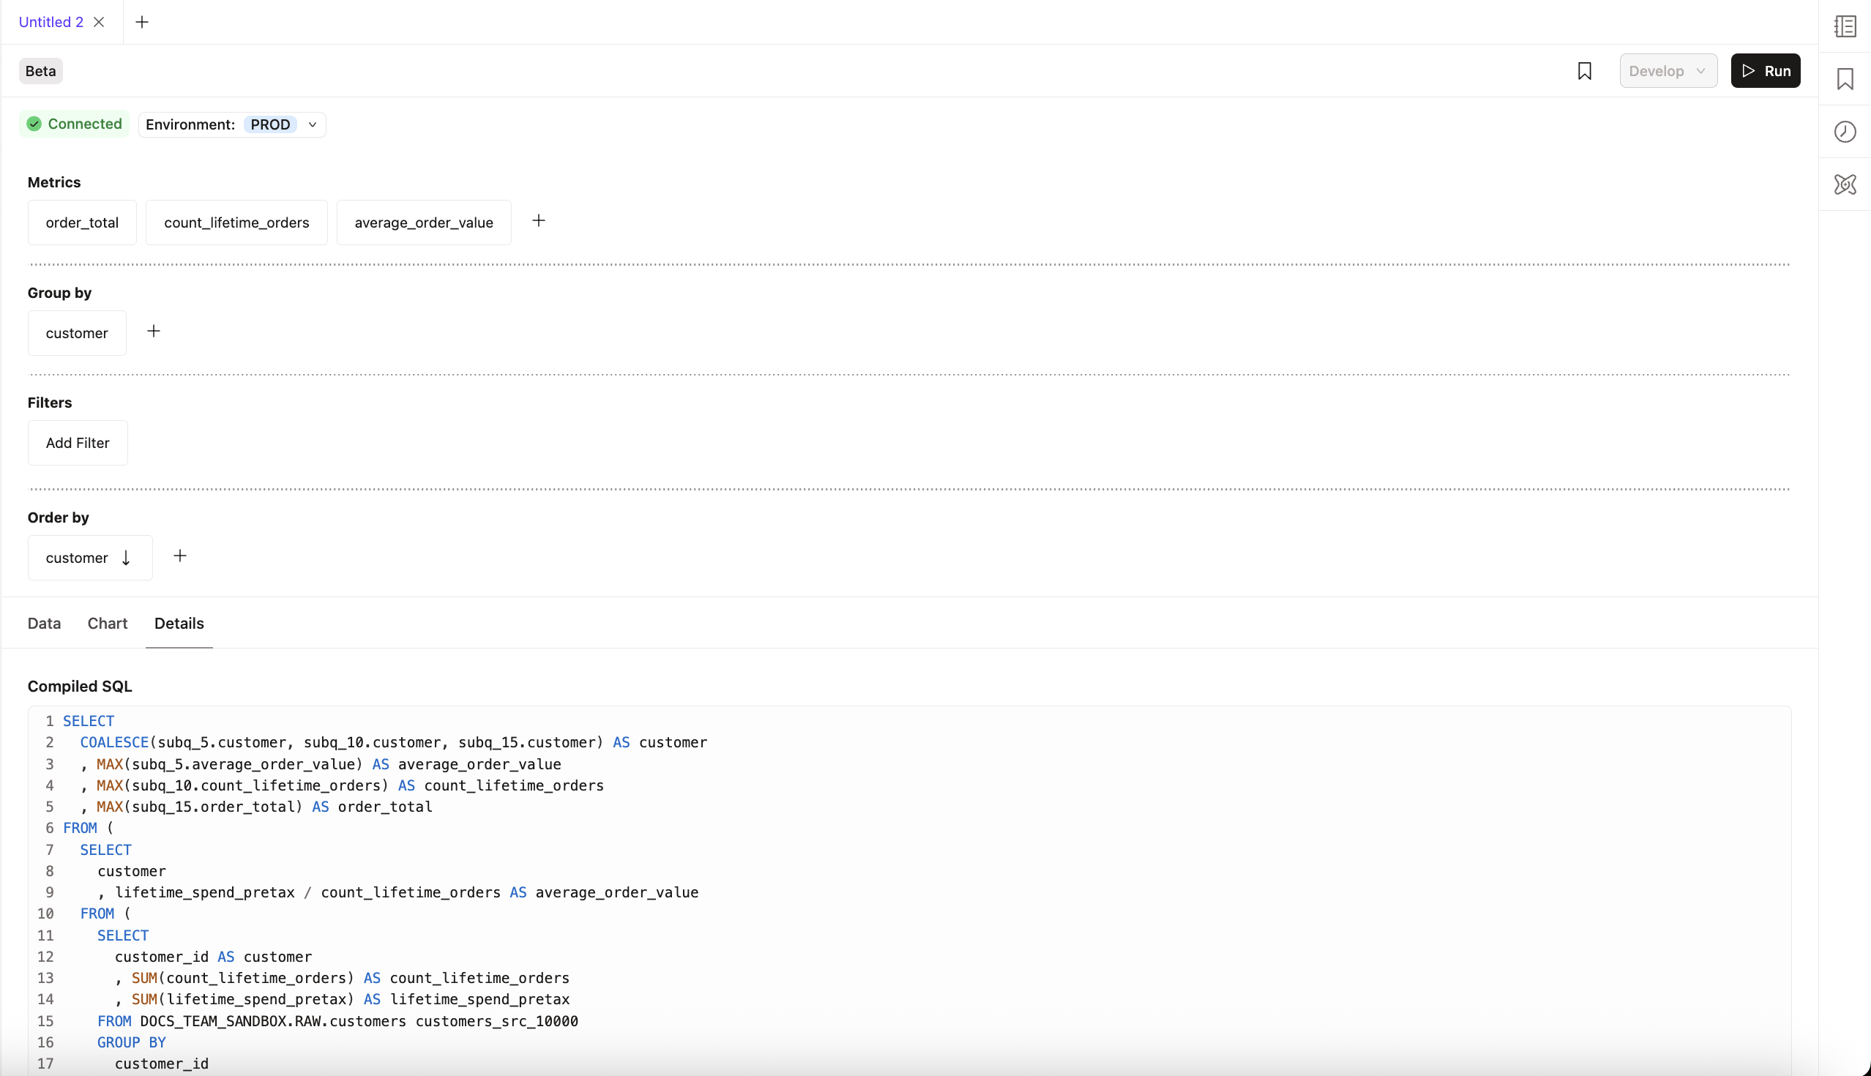Select the Untitled 2 tab

click(x=50, y=21)
